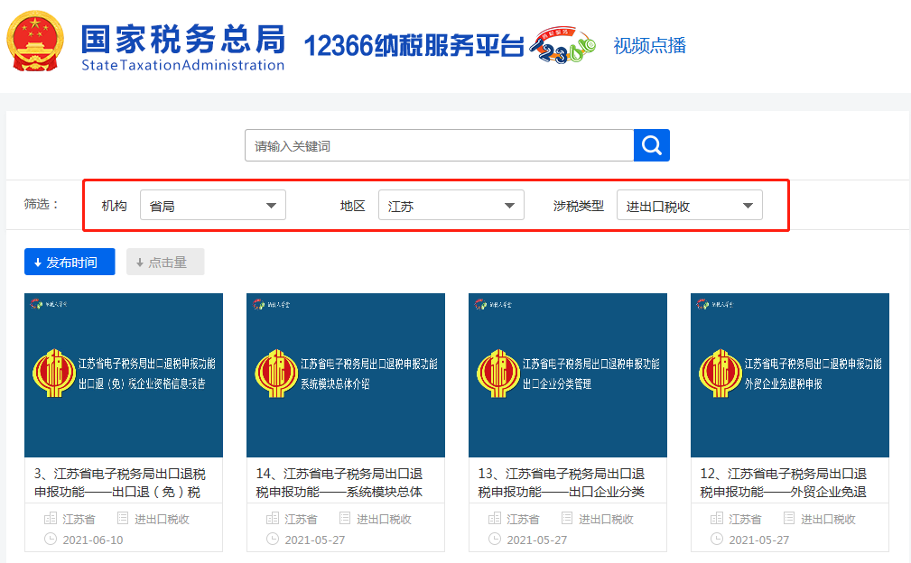
Task: Open the 视频点播 link
Action: [x=649, y=45]
